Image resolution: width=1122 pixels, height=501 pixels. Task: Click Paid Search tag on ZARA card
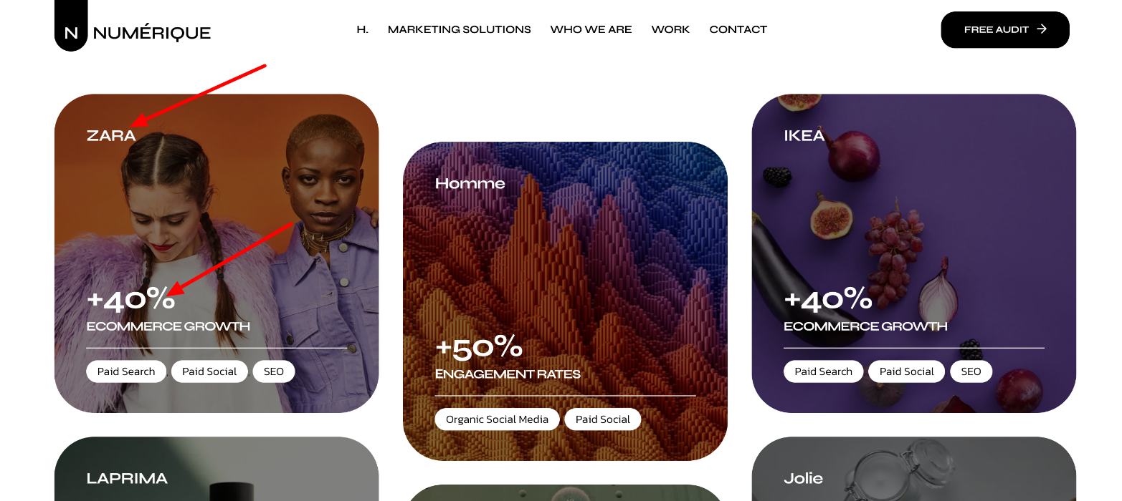(126, 371)
